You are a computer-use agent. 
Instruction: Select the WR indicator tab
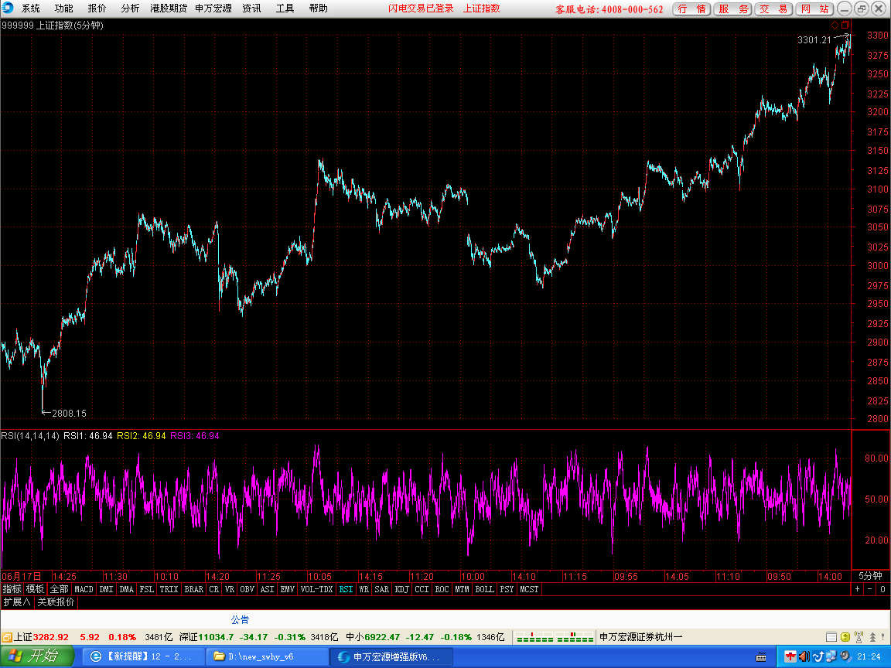[364, 589]
